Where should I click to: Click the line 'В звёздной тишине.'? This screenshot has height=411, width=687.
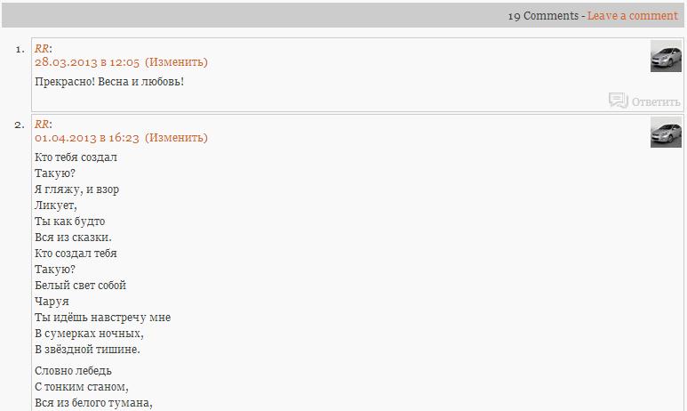(87, 350)
